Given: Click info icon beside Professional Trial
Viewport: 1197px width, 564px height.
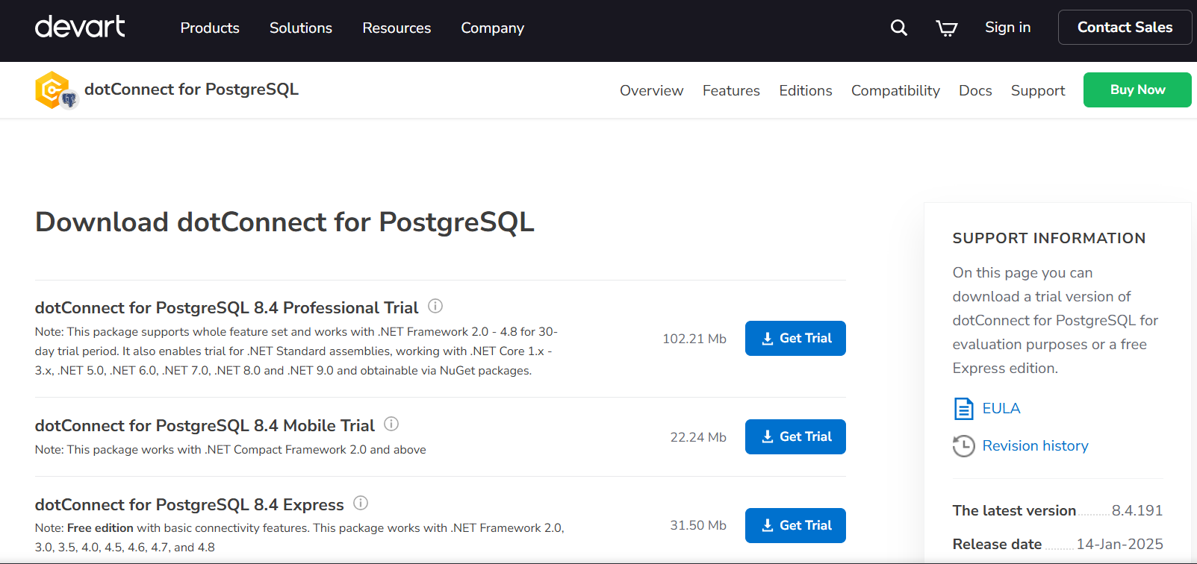Looking at the screenshot, I should pyautogui.click(x=435, y=306).
